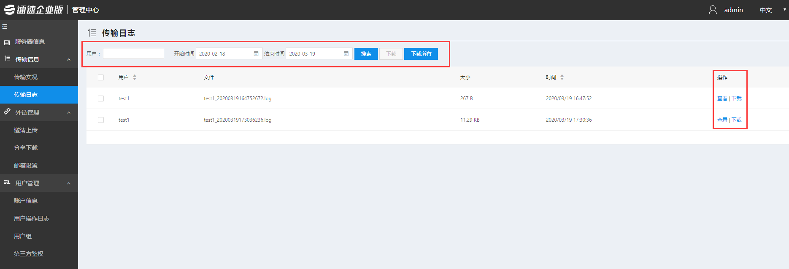Screen dimensions: 789x269
Task: Check the first test1 log row checkbox
Action: click(x=101, y=99)
